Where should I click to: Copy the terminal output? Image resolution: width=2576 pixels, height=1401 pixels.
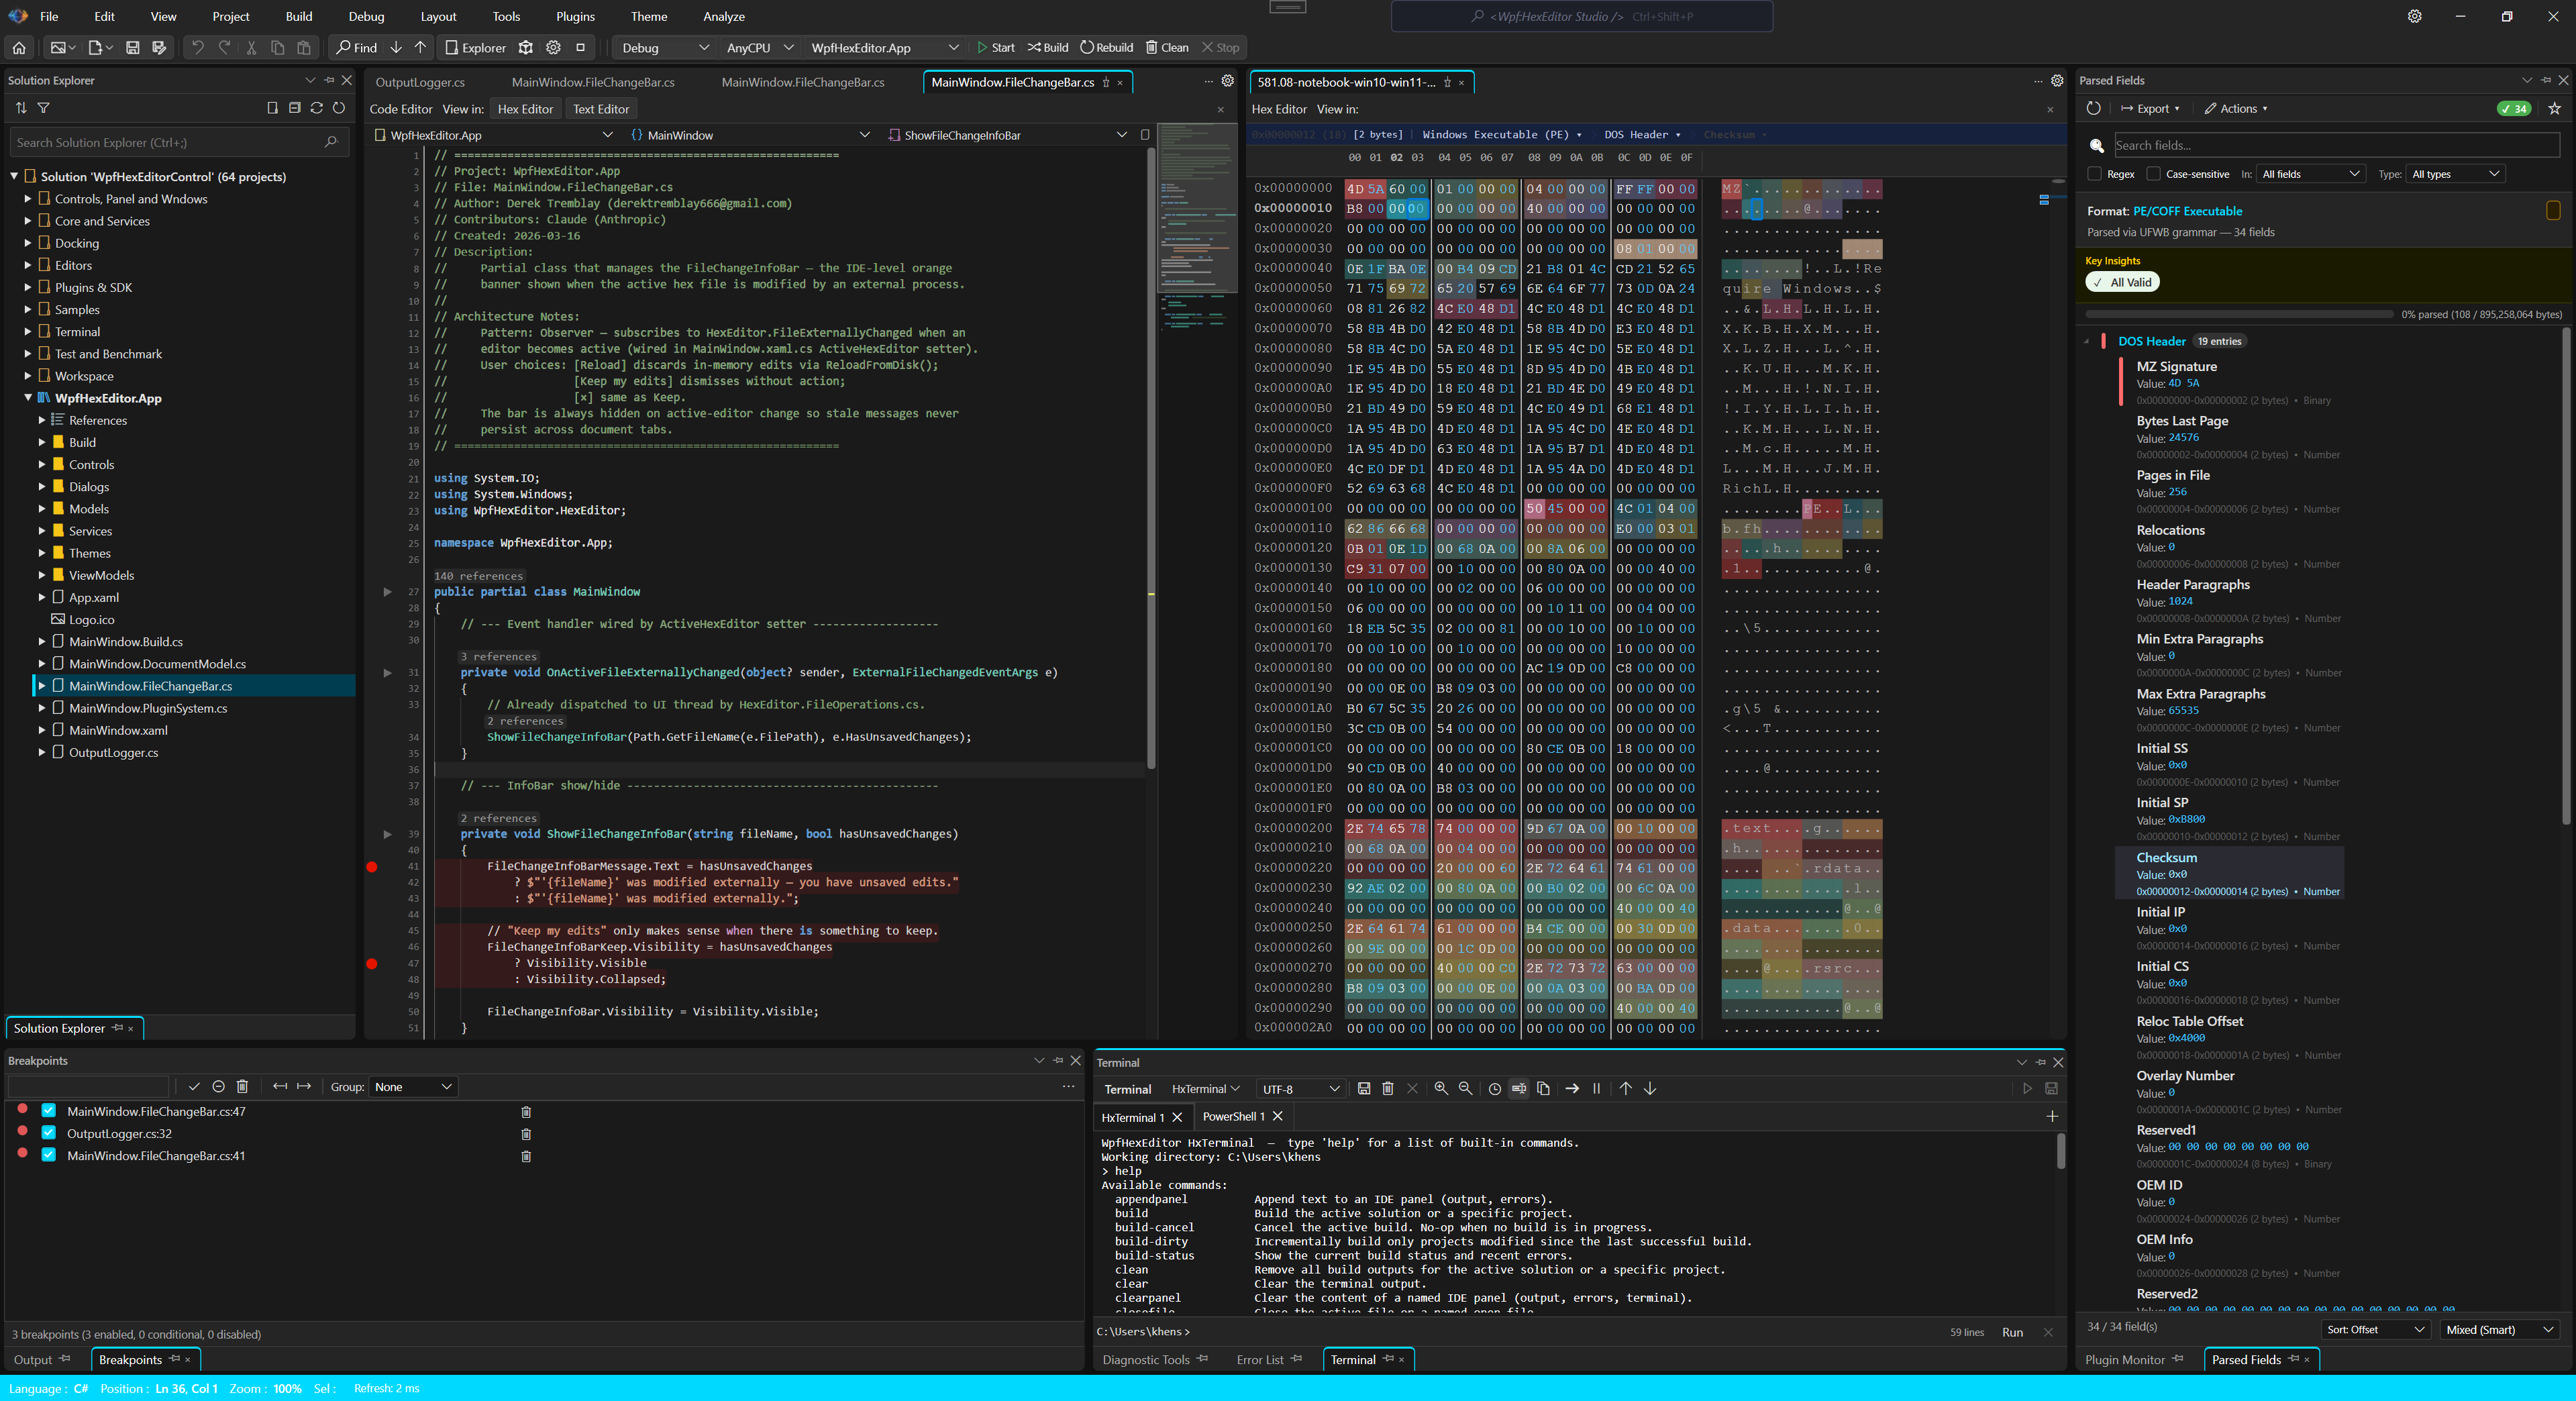tap(1543, 1088)
